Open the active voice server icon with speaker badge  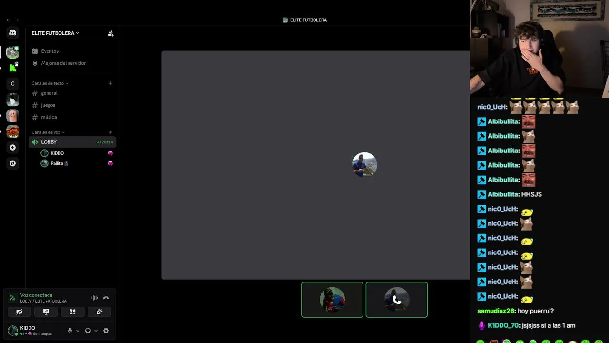pyautogui.click(x=12, y=52)
